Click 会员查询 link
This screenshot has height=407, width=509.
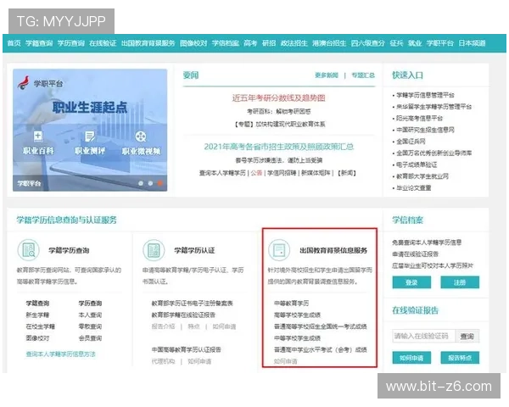pos(90,338)
